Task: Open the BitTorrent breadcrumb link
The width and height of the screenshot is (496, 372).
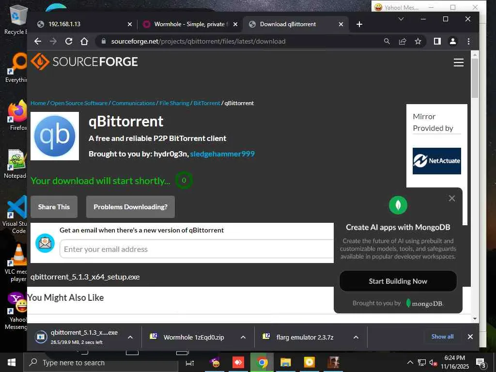Action: tap(206, 103)
